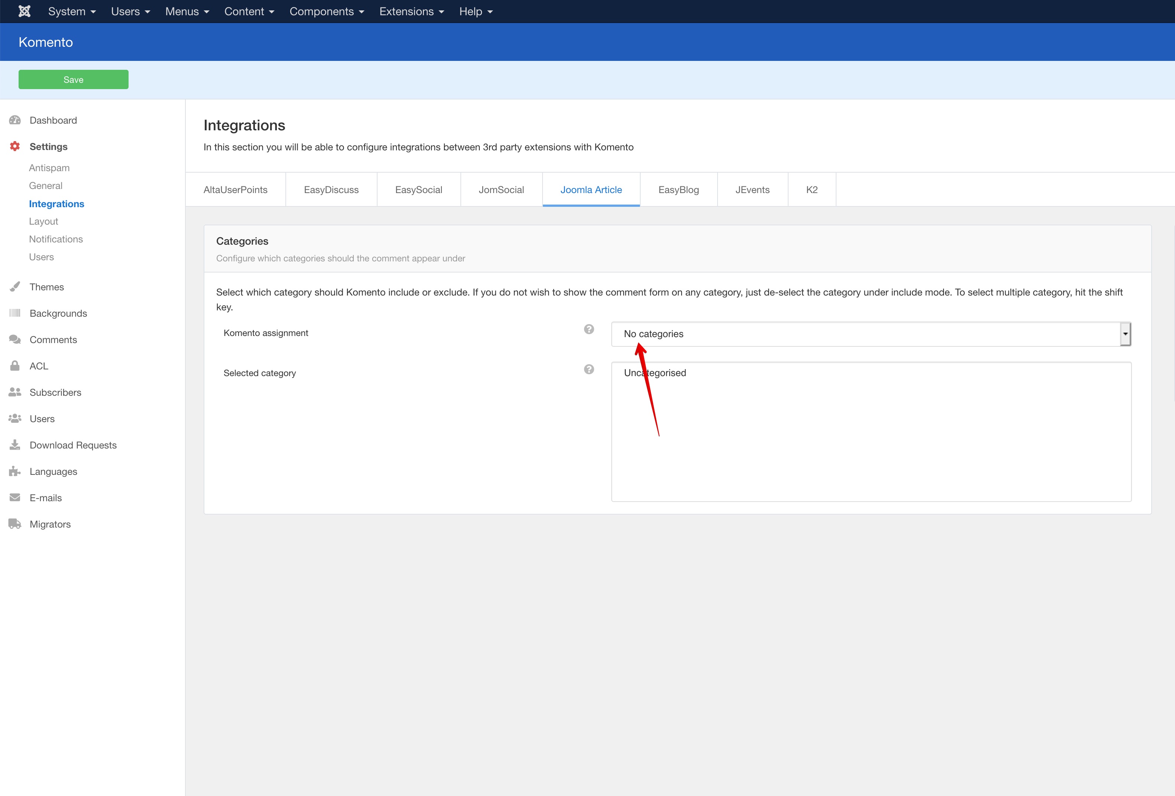
Task: Open Layout settings
Action: click(43, 221)
